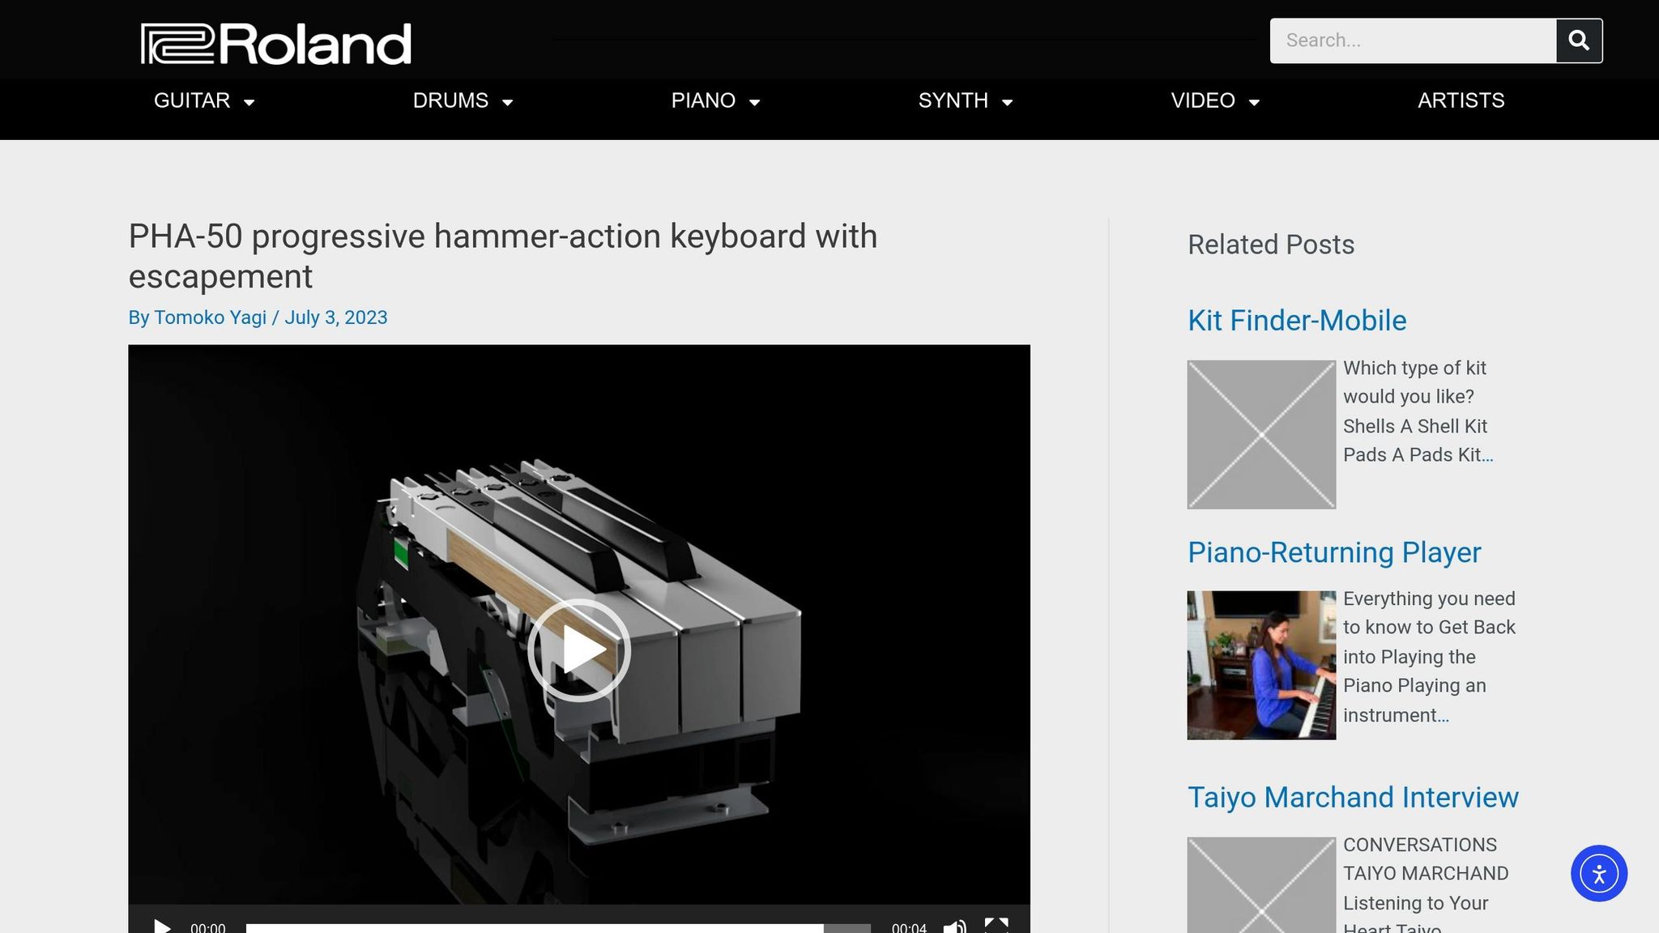Open the Taiyo Marchand Interview post
Viewport: 1659px width, 933px height.
[x=1353, y=798]
